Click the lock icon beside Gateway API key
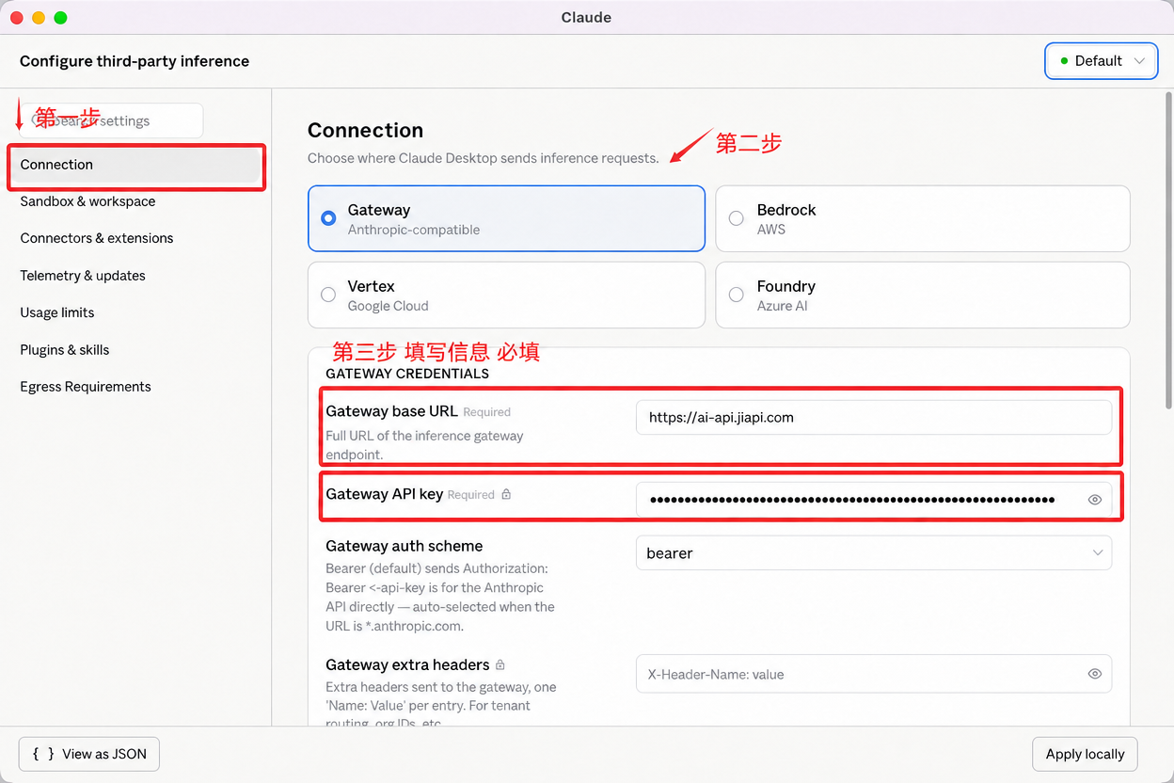Screen dimensions: 1174x783 tap(506, 494)
